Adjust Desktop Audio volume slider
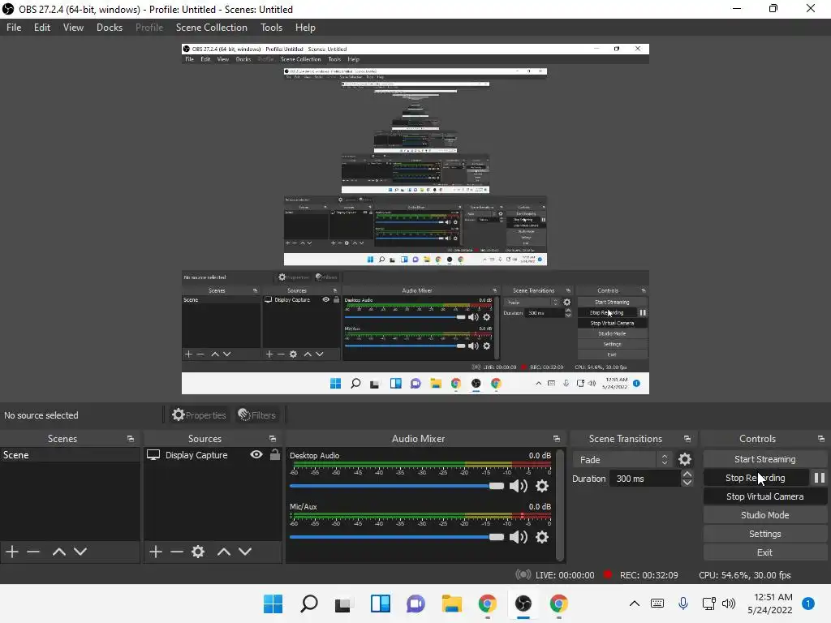The image size is (831, 623). pyautogui.click(x=396, y=486)
